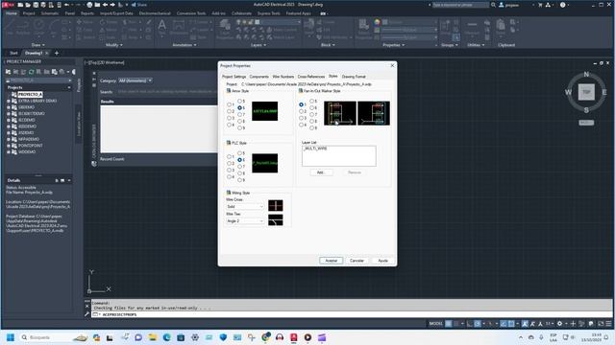Screen dimensions: 615x345
Task: Switch to the Start file tab
Action: click(13, 53)
